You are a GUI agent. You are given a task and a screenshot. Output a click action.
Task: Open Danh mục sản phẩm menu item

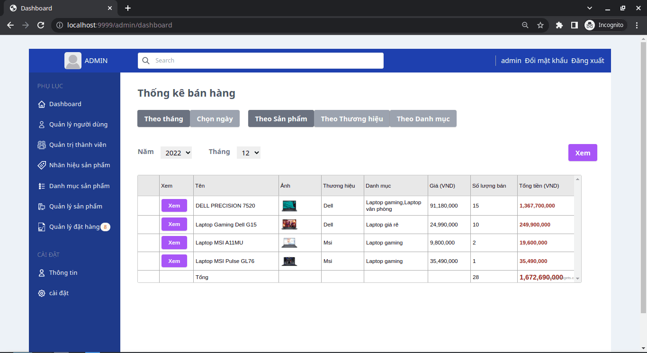[x=80, y=186]
